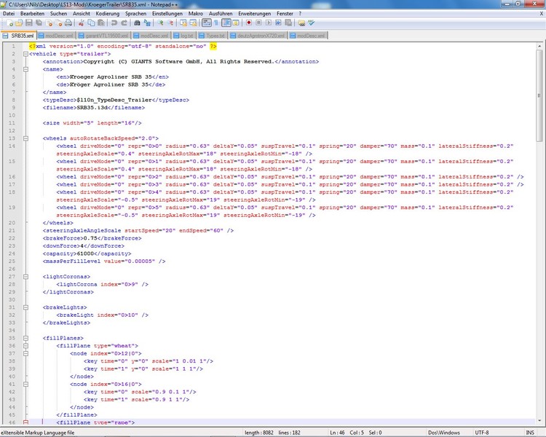Collapse the node fold on line 41
Image resolution: width=546 pixels, height=437 pixels.
(25, 384)
